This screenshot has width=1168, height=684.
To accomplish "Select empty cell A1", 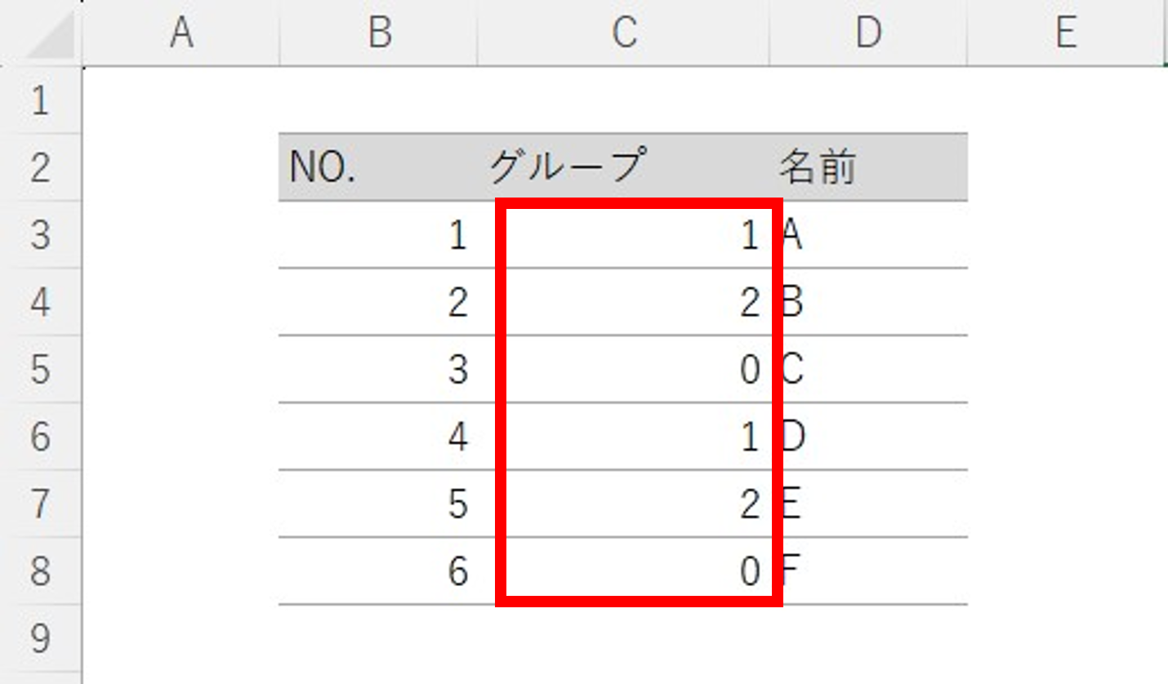I will pos(181,100).
